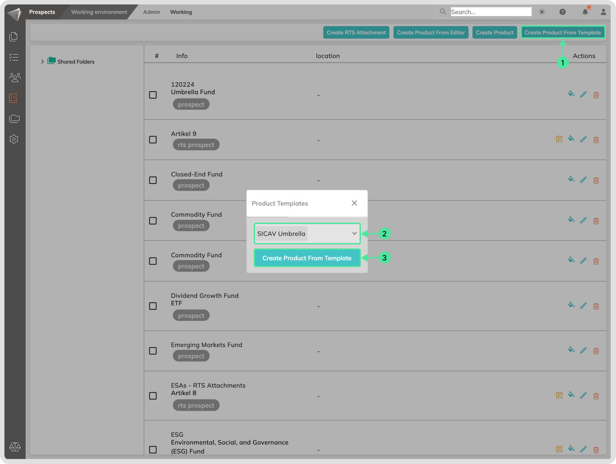The image size is (616, 464).
Task: Check the Emerging Markets Fund row checkbox
Action: (x=153, y=351)
